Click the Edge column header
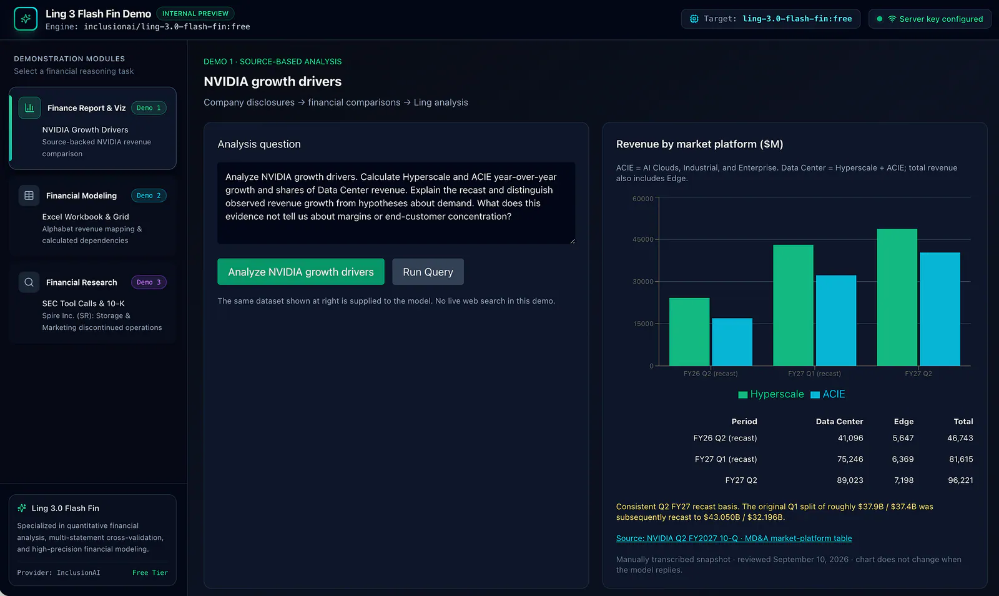Viewport: 999px width, 596px height. [x=903, y=422]
